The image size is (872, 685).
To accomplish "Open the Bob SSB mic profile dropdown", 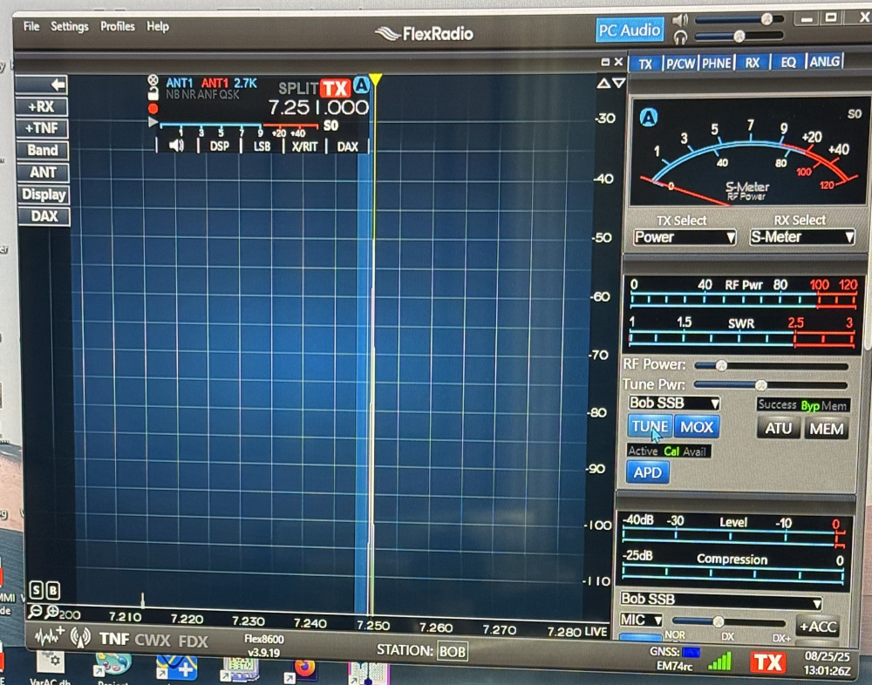I will pyautogui.click(x=721, y=600).
